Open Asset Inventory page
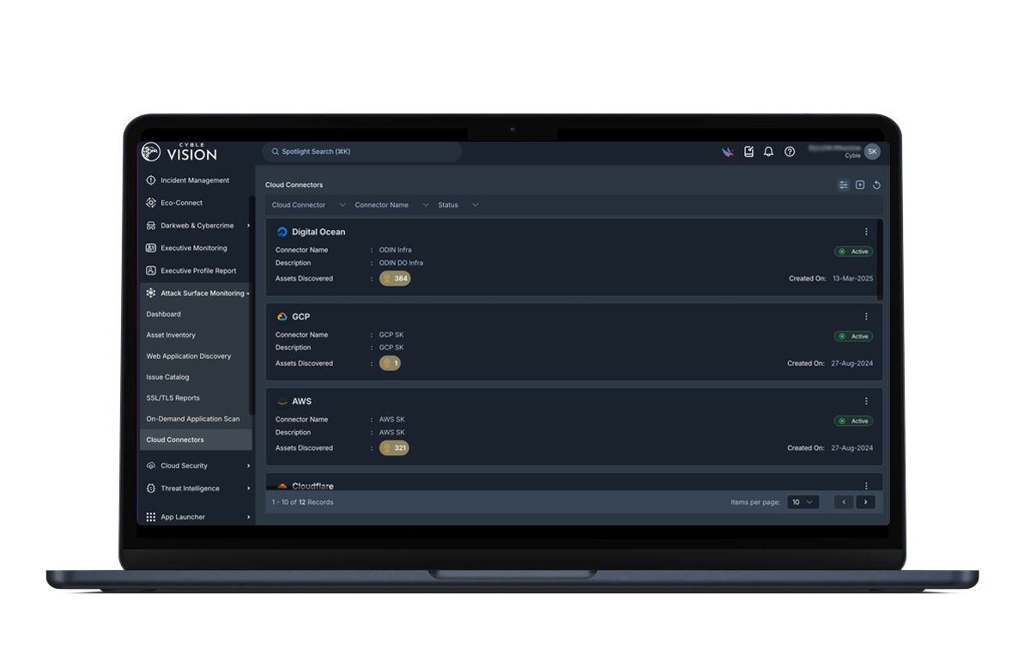This screenshot has height=655, width=1030. (x=171, y=336)
